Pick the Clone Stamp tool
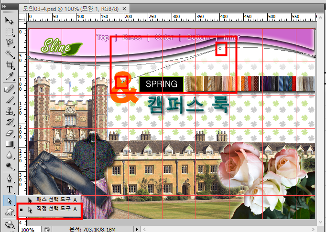 tap(9, 111)
